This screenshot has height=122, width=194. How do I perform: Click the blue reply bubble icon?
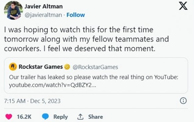point(45,117)
